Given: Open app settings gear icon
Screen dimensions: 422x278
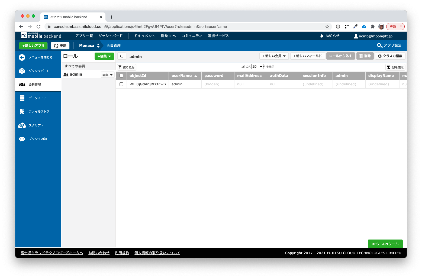Looking at the screenshot, I should pyautogui.click(x=379, y=45).
